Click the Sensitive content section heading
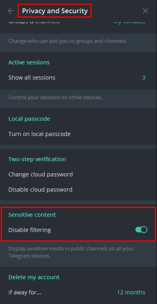This screenshot has height=304, width=157. [x=32, y=215]
